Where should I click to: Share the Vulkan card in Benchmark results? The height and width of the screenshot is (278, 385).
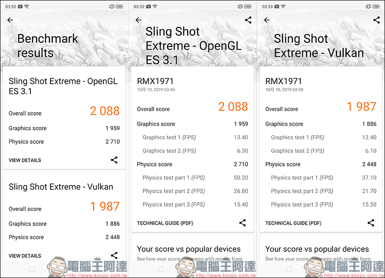coord(114,255)
